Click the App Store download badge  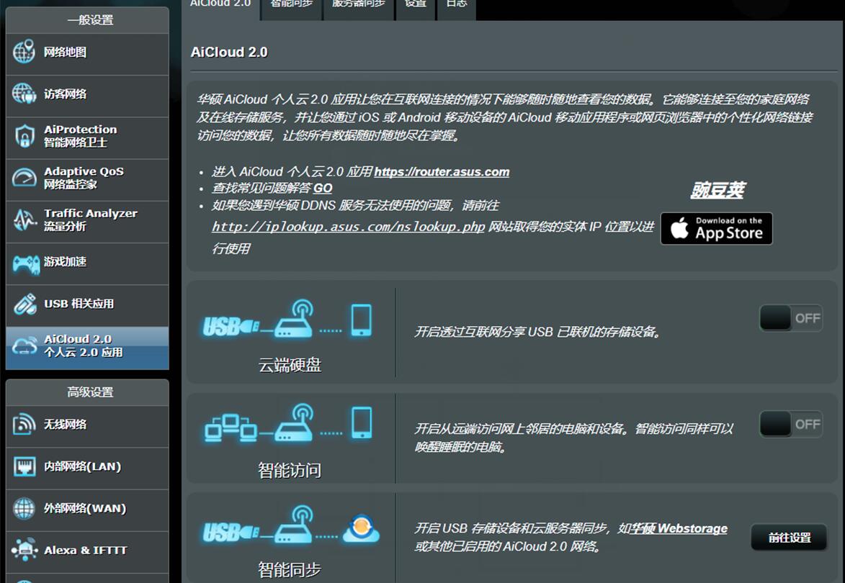pyautogui.click(x=716, y=228)
